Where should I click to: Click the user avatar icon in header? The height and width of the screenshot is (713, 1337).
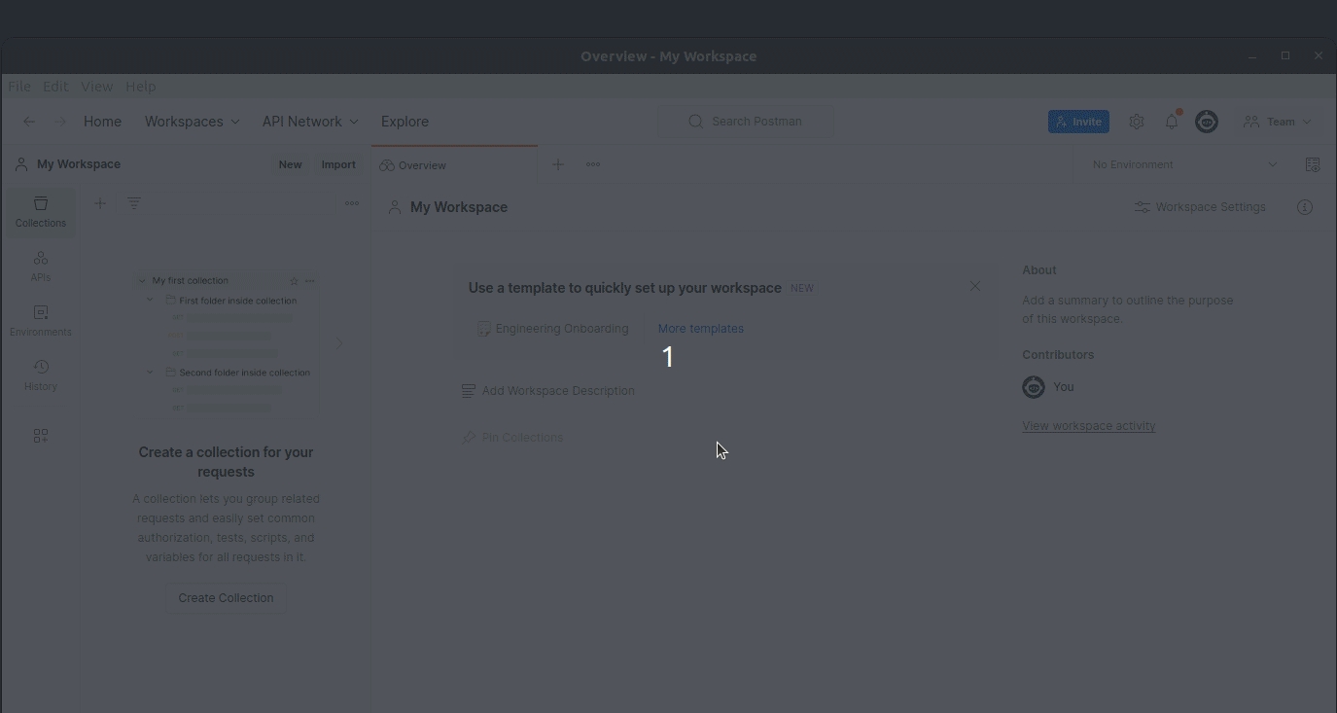point(1207,122)
